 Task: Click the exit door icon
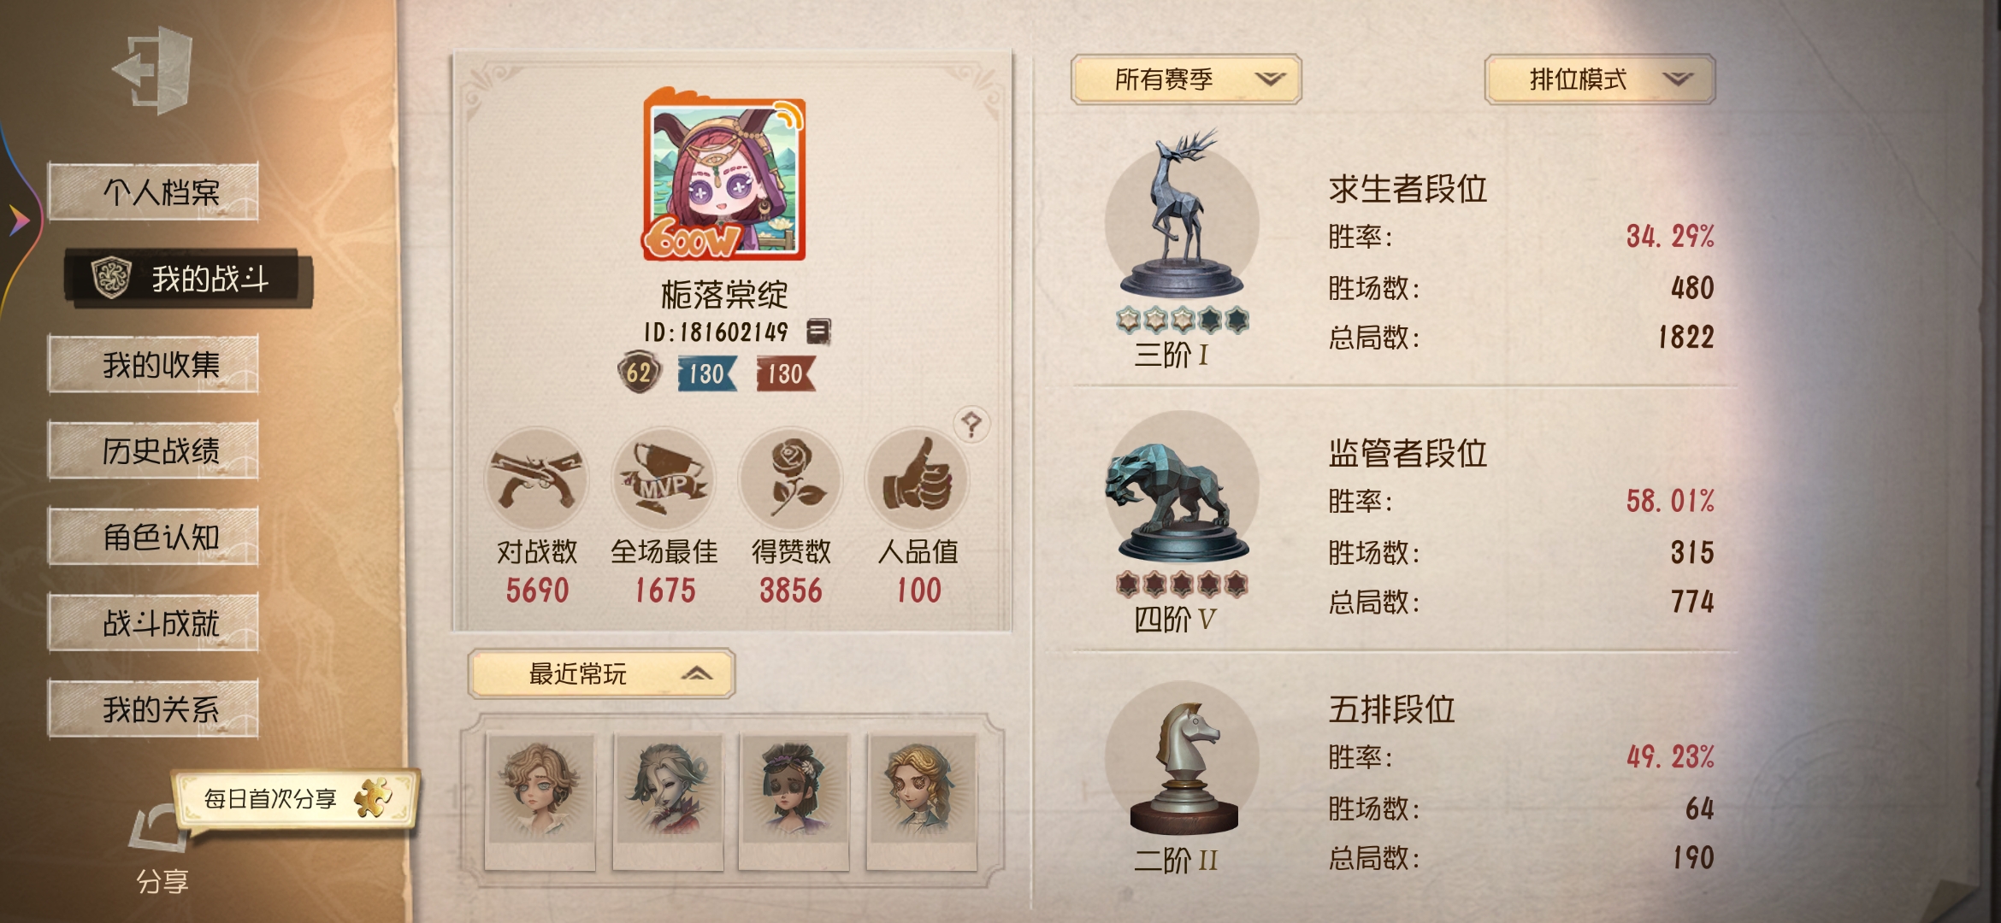click(x=154, y=70)
